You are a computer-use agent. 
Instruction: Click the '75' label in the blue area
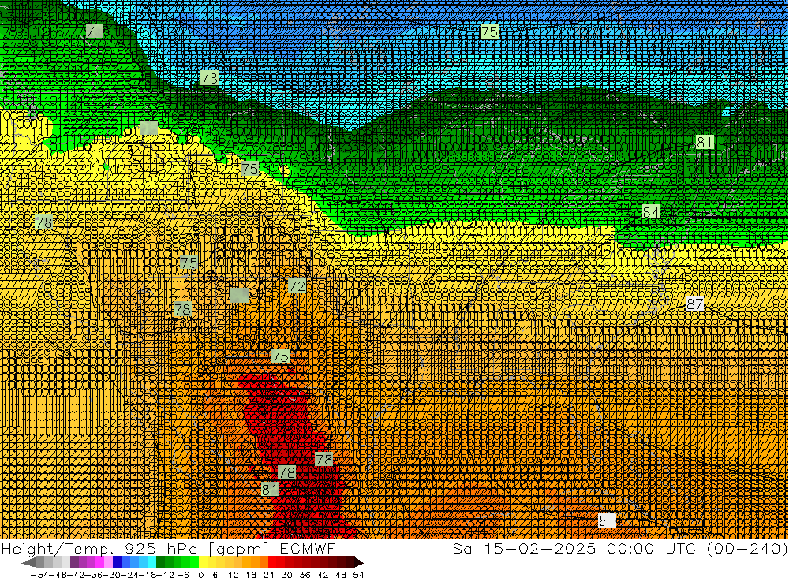489,32
